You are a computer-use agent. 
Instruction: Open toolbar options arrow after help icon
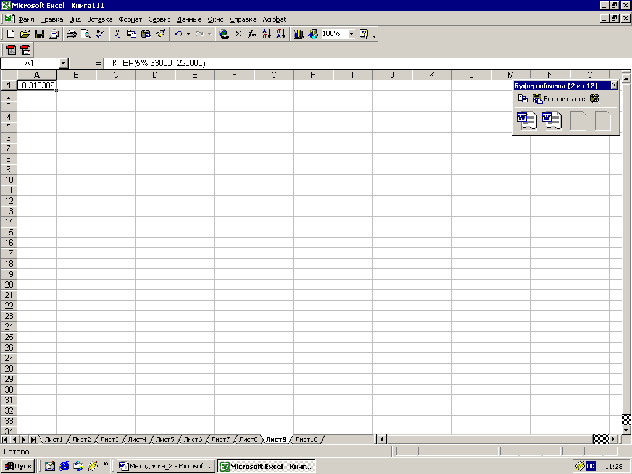(375, 35)
